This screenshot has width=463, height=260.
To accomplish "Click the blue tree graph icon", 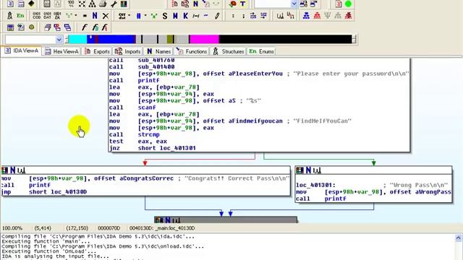I will (306, 16).
